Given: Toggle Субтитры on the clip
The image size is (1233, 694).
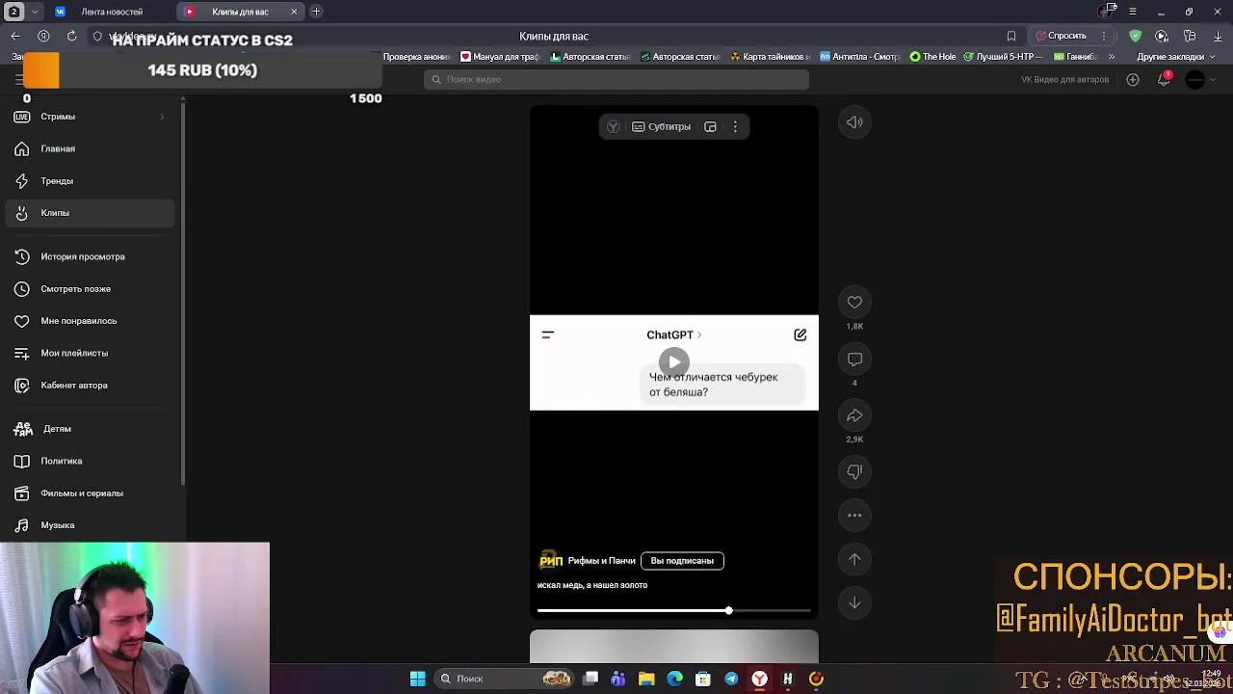Looking at the screenshot, I should pyautogui.click(x=662, y=126).
